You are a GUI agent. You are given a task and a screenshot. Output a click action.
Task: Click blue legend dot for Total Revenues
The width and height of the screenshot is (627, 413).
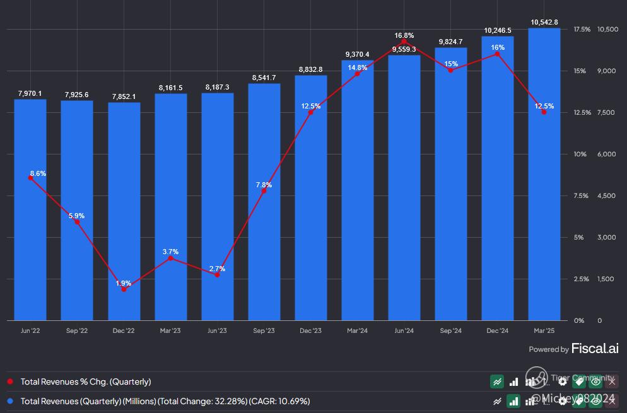click(10, 400)
